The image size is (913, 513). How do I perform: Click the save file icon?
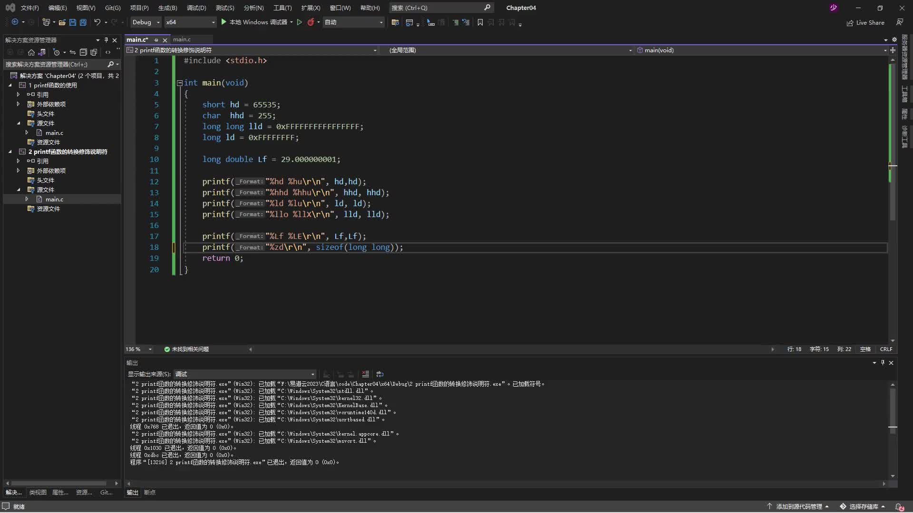[72, 22]
